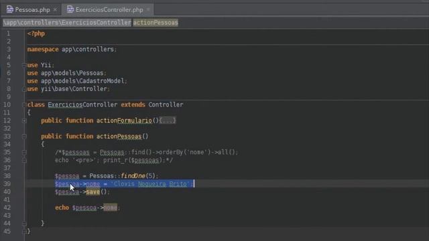
Task: Close the Pessoas.php tab
Action: (55, 10)
